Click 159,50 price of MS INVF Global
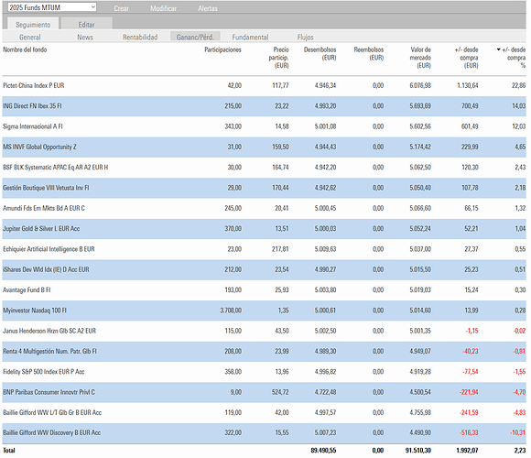Image resolution: width=531 pixels, height=458 pixels. tap(280, 147)
